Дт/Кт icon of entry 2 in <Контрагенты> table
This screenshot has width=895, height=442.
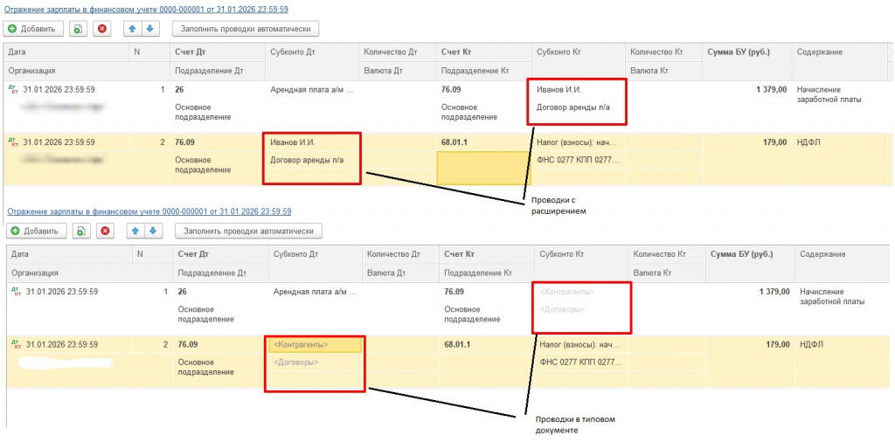pyautogui.click(x=16, y=344)
